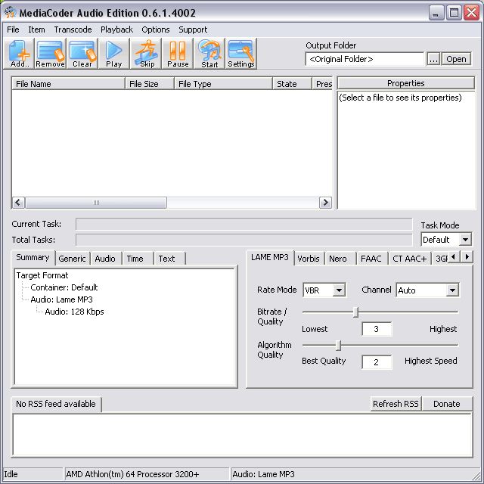Expand the Rate Mode VBR dropdown

339,290
